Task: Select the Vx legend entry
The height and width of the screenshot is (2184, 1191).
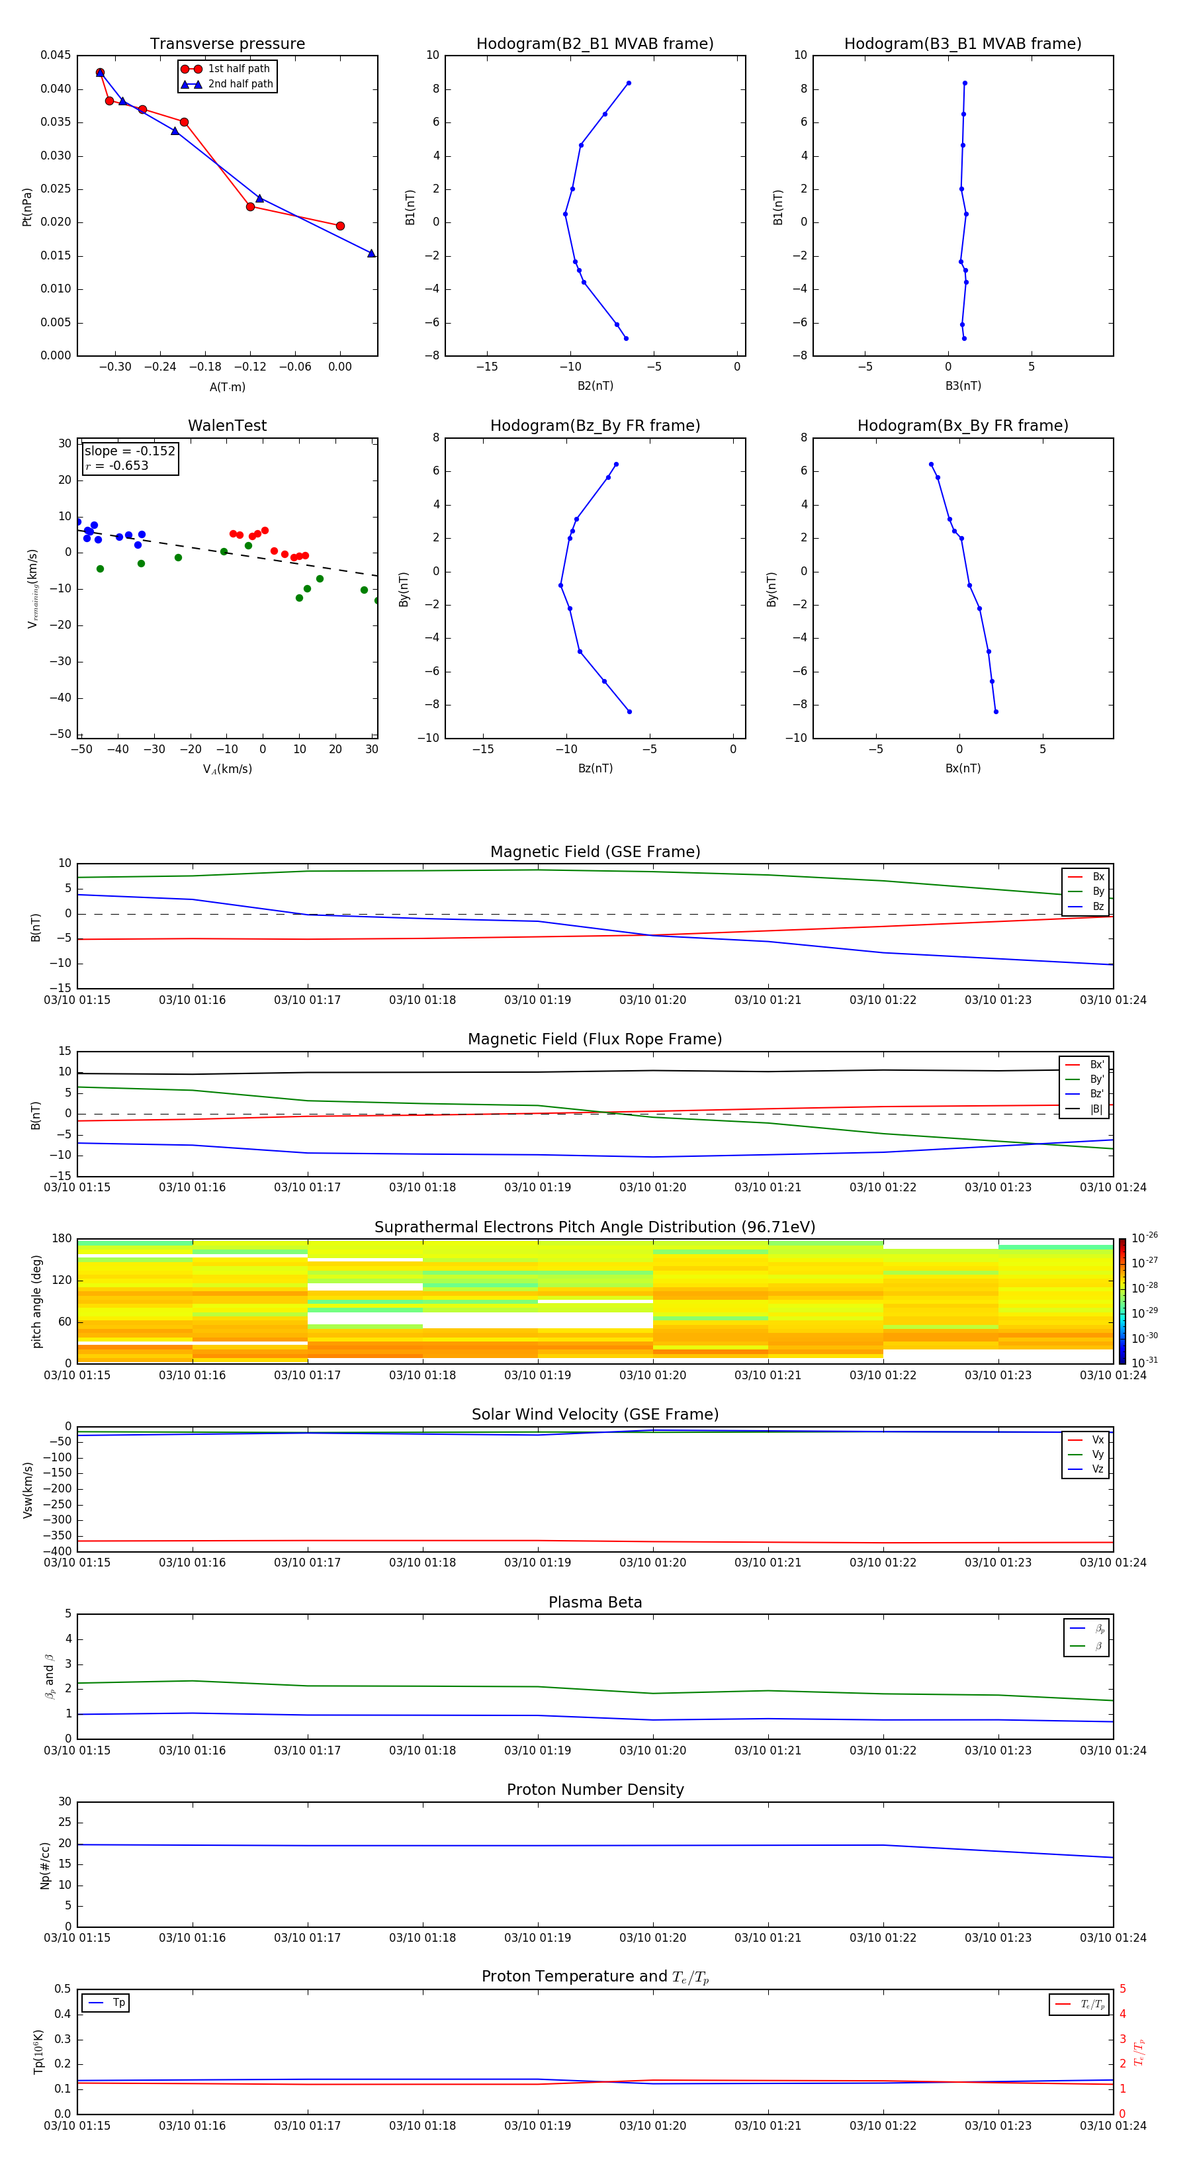Action: (x=1086, y=1439)
